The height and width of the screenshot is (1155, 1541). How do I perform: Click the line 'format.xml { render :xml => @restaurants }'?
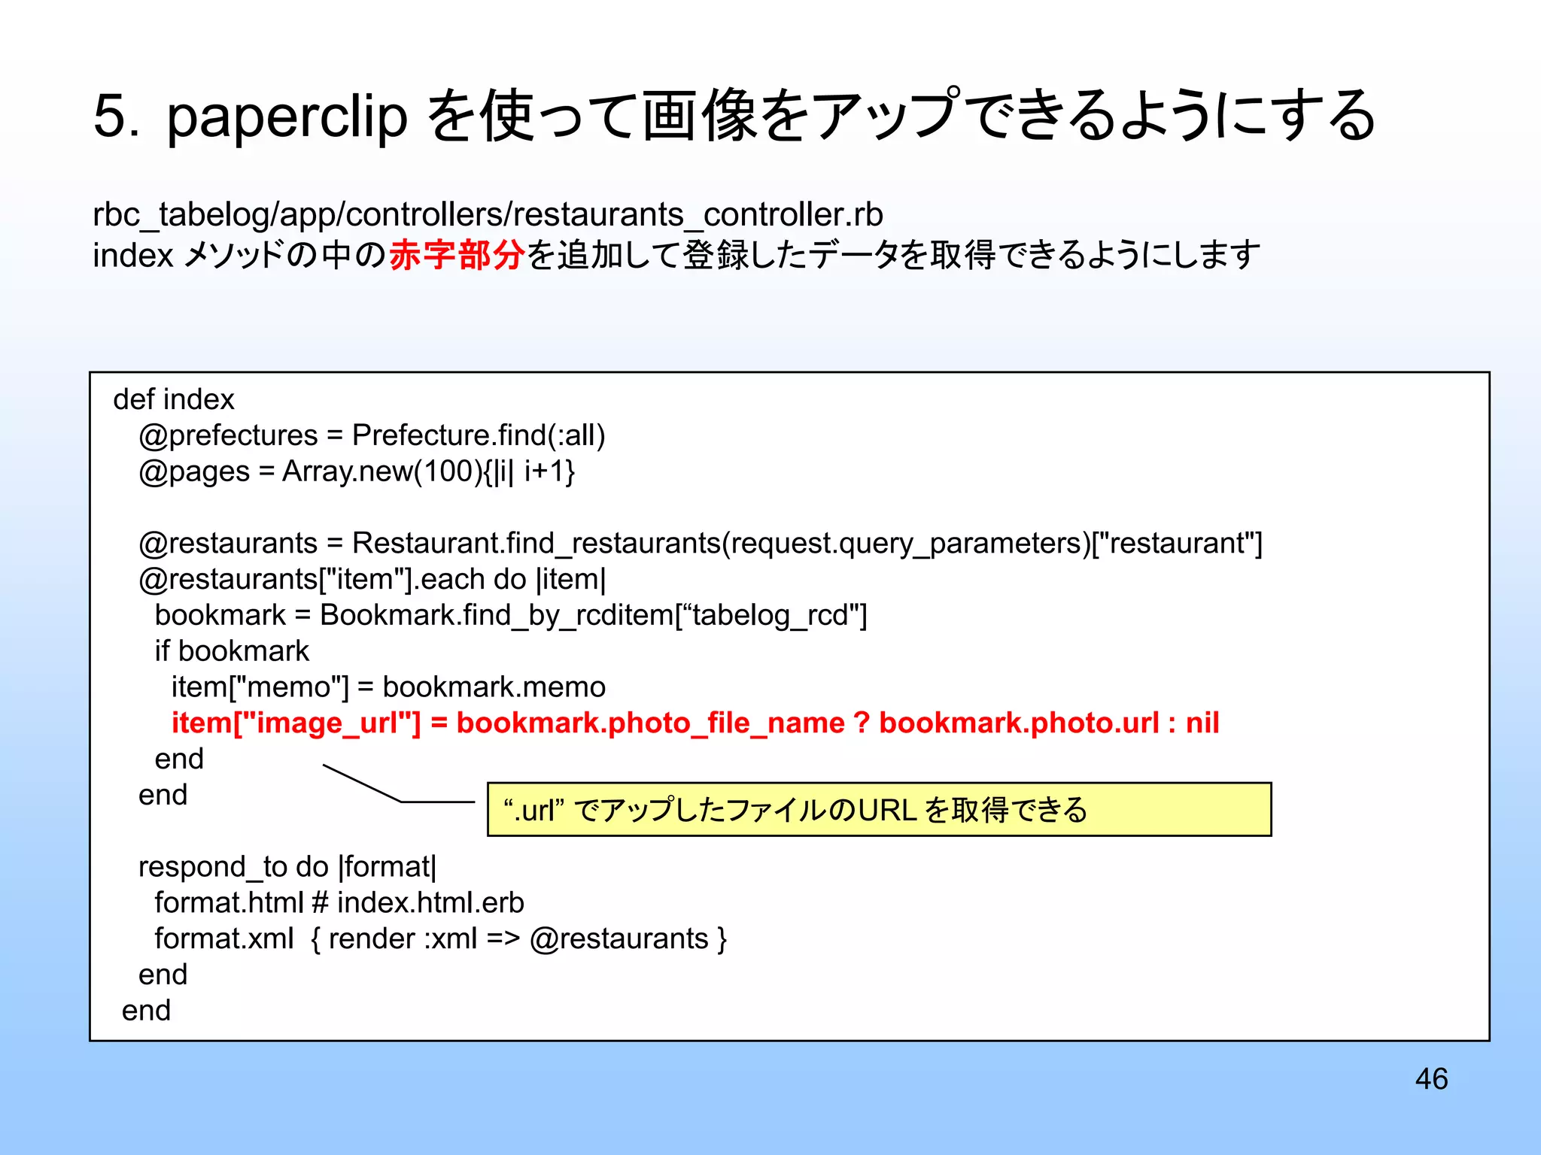click(x=441, y=939)
